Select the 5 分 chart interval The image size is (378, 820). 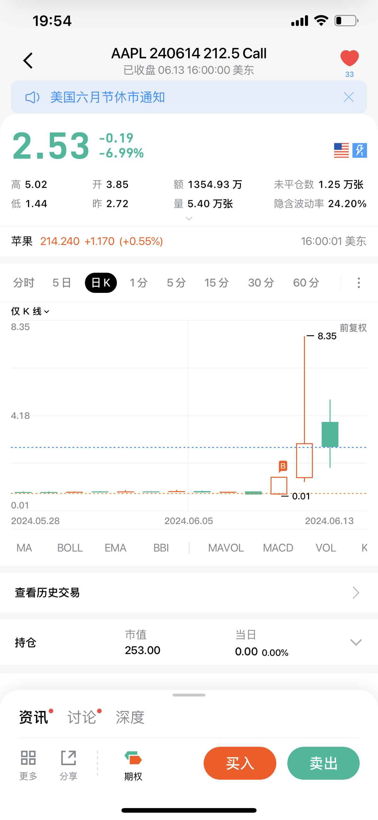coord(176,283)
